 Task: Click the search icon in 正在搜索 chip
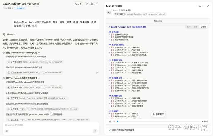9,98
